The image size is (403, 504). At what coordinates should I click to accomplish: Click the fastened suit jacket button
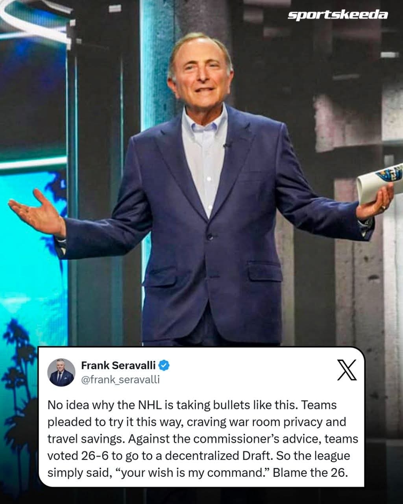(x=210, y=237)
